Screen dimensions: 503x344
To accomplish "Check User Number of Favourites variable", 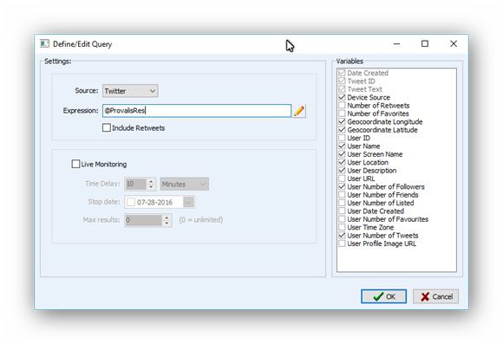I will click(342, 219).
